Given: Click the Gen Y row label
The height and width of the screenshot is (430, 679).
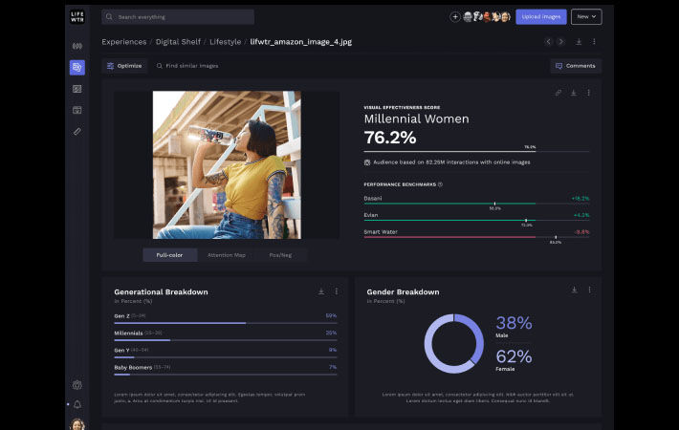Looking at the screenshot, I should [121, 350].
